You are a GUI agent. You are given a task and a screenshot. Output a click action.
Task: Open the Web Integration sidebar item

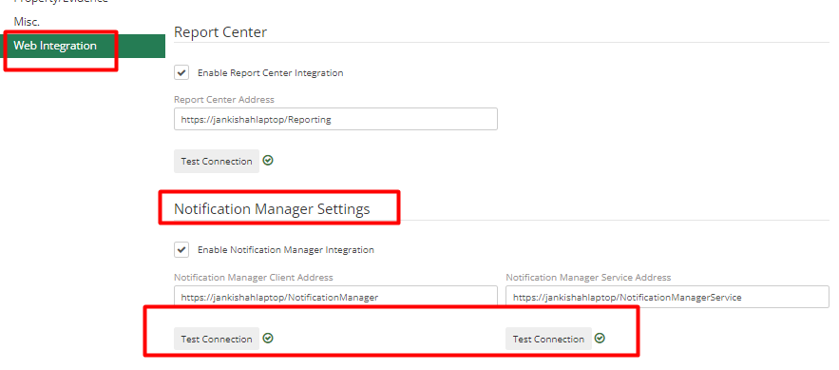83,46
